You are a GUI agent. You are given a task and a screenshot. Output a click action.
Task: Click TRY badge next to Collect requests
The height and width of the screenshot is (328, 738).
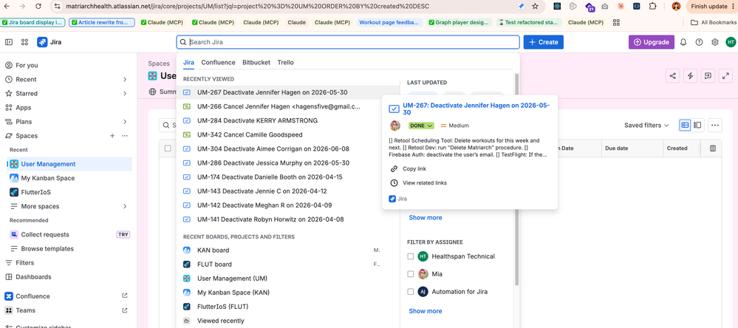[123, 234]
